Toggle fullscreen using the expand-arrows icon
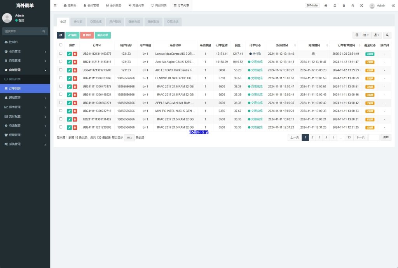 [x=361, y=5]
